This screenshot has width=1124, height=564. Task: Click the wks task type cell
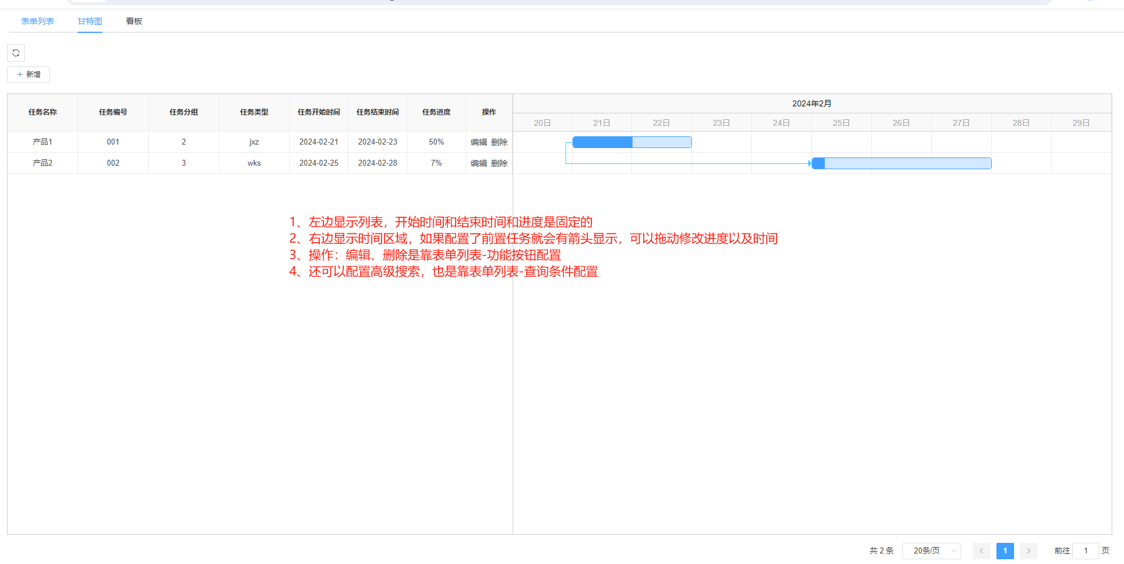click(254, 163)
